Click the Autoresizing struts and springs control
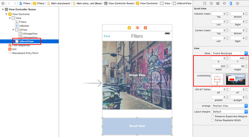This screenshot has height=137, width=249. pos(217,79)
